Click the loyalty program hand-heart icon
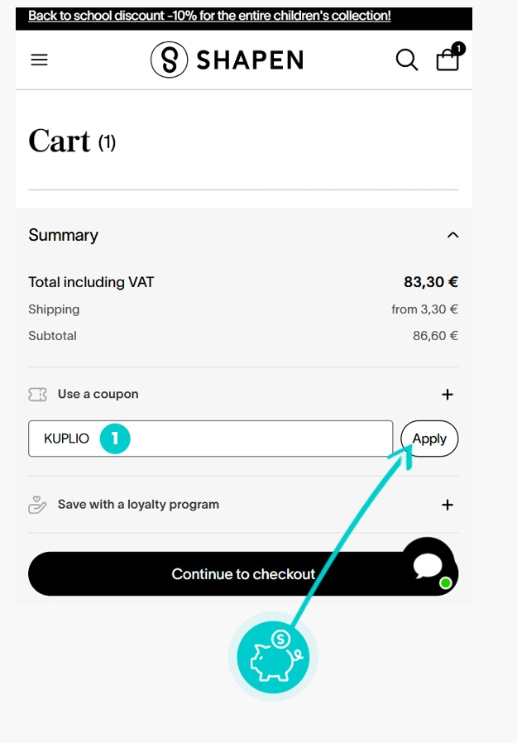Viewport: 517px width, 743px height. click(x=37, y=505)
